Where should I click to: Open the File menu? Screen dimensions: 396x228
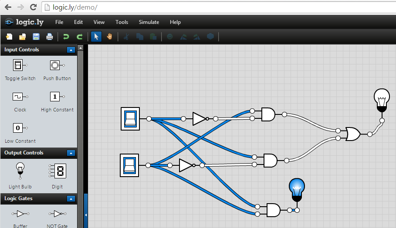[59, 22]
